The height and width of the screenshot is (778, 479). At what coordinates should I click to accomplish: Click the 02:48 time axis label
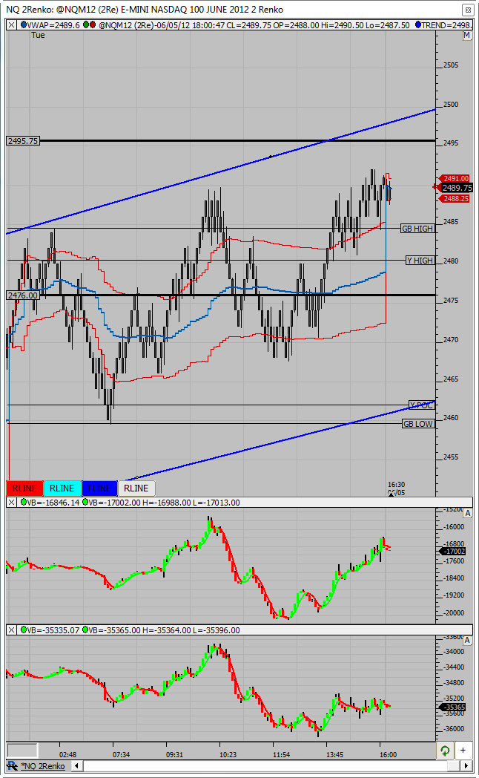68,755
